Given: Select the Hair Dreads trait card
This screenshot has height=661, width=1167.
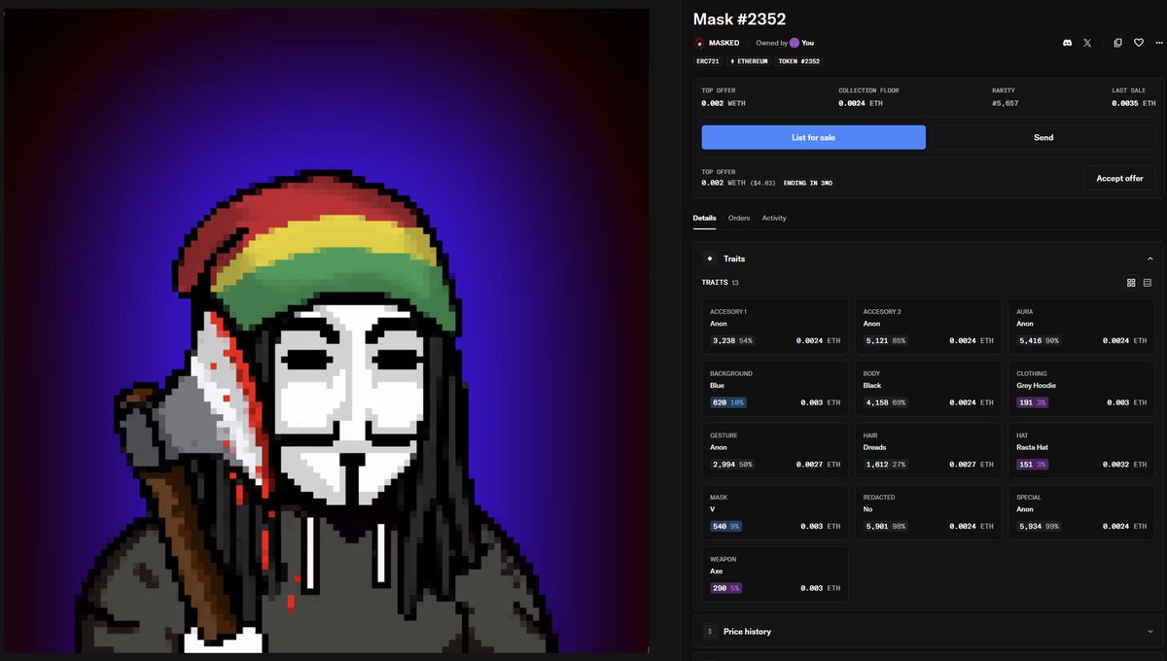Looking at the screenshot, I should click(x=929, y=451).
